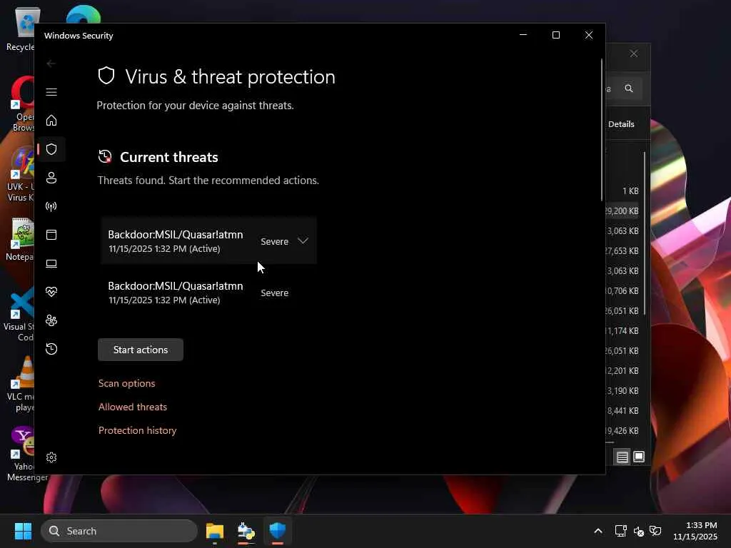Image resolution: width=731 pixels, height=548 pixels.
Task: Click search magnifier in background File Explorer
Action: (x=629, y=88)
